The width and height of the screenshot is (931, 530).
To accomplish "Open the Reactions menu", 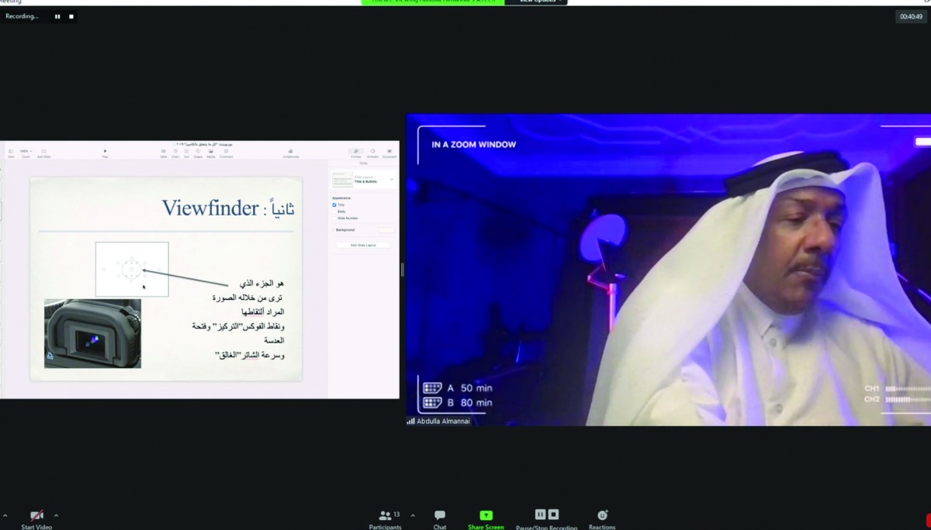I will point(602,515).
